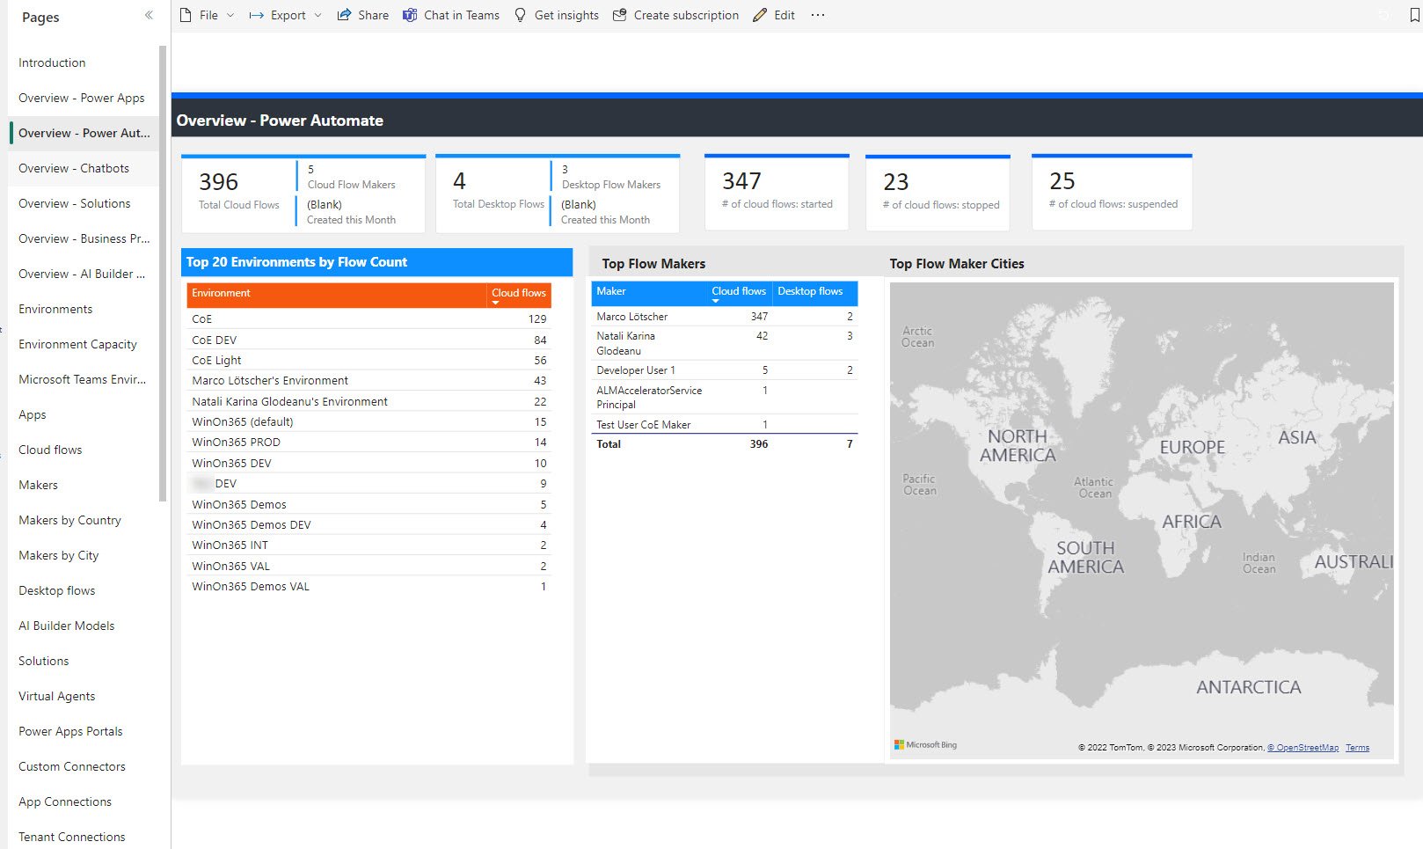
Task: Click the Share button
Action: (x=363, y=15)
